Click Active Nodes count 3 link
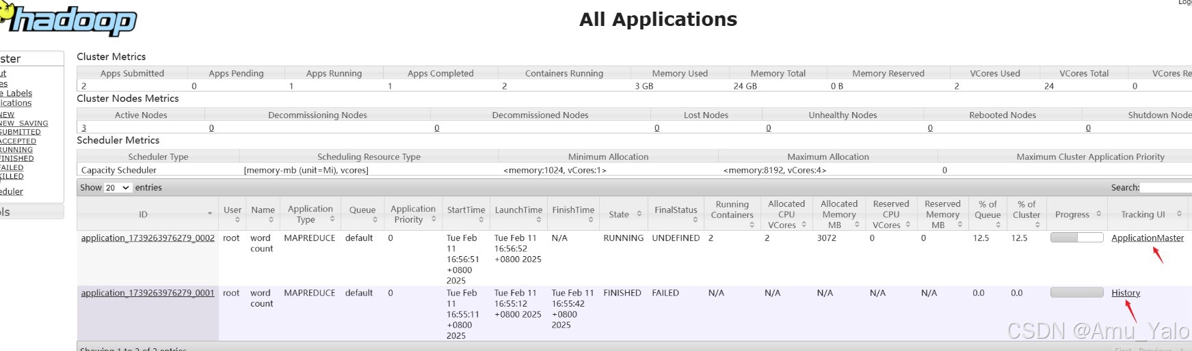Image resolution: width=1192 pixels, height=351 pixels. (x=83, y=128)
